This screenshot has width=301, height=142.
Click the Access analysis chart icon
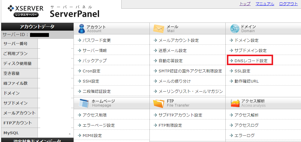[235, 103]
